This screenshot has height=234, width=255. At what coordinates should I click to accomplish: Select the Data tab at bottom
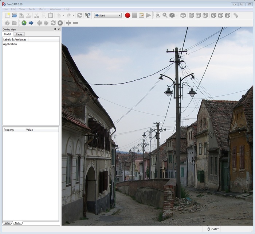click(17, 223)
